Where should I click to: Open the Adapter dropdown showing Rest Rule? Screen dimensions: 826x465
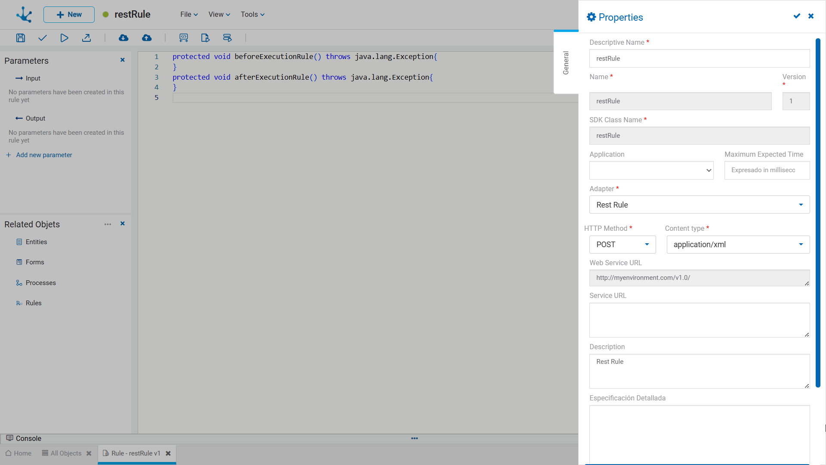700,205
